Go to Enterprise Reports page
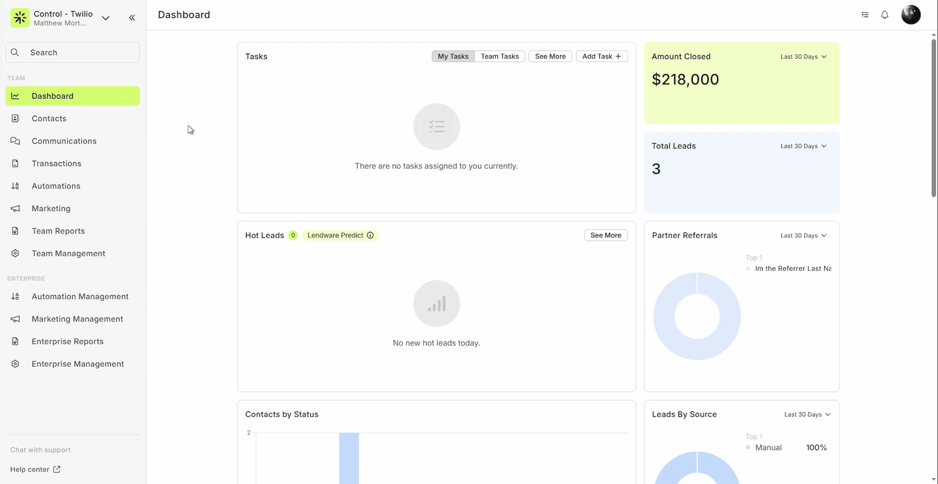Image resolution: width=938 pixels, height=484 pixels. point(67,341)
